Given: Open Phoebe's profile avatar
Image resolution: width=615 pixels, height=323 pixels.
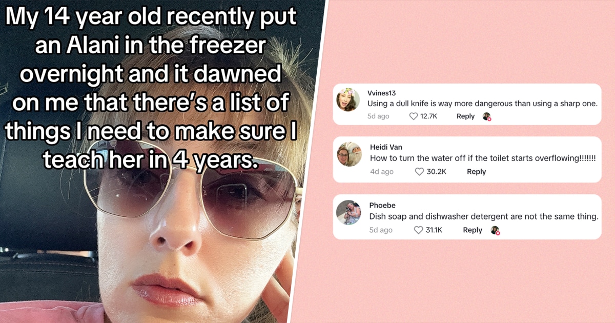Looking at the screenshot, I should 348,212.
